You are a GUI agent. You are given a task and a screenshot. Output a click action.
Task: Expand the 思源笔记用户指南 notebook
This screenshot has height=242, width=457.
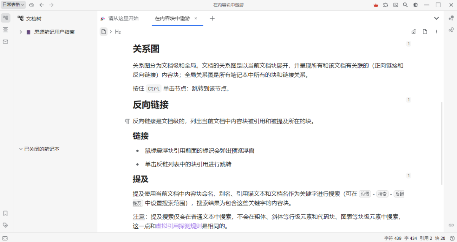point(21,32)
